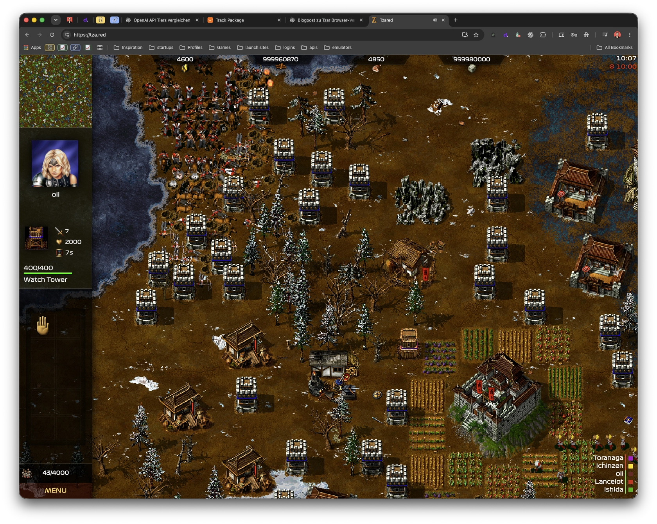657x524 pixels.
Task: Click the 999960870 resource counter
Action: (280, 59)
